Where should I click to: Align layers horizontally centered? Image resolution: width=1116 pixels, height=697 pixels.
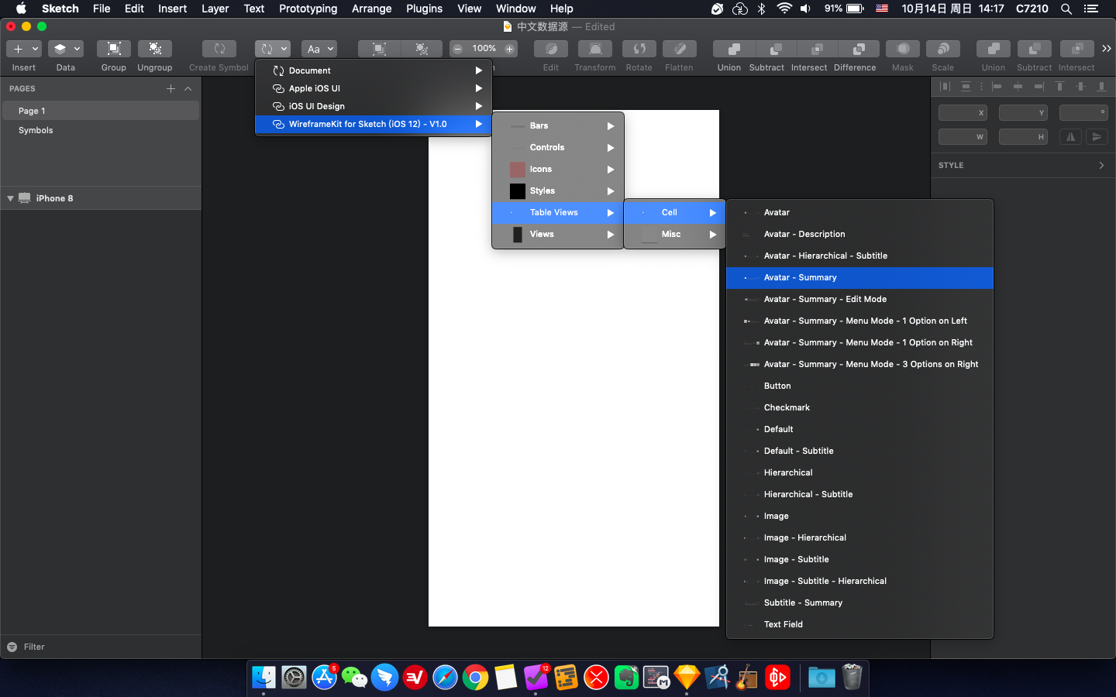click(1018, 87)
